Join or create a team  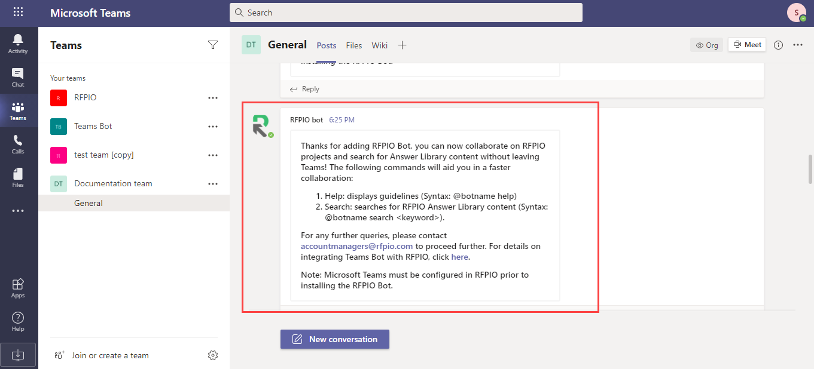[x=102, y=355]
